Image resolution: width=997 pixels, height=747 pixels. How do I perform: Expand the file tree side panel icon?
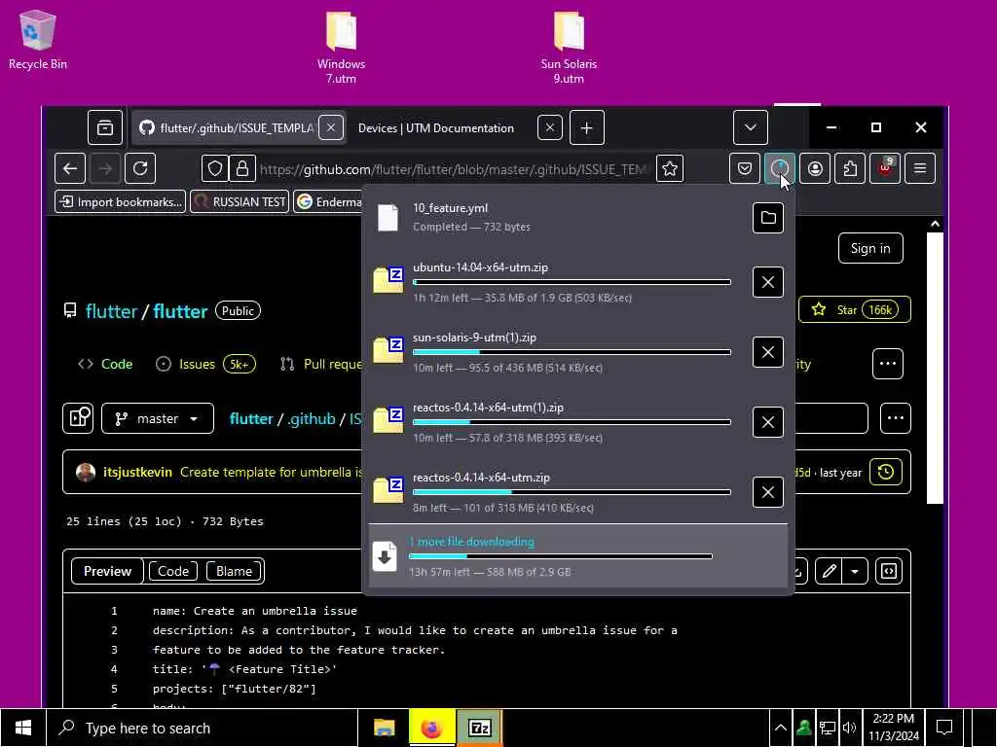pos(78,418)
